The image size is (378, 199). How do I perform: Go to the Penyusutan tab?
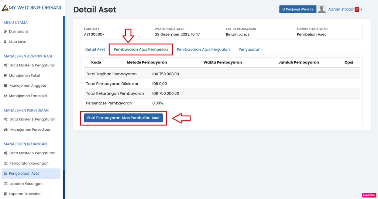click(x=249, y=49)
